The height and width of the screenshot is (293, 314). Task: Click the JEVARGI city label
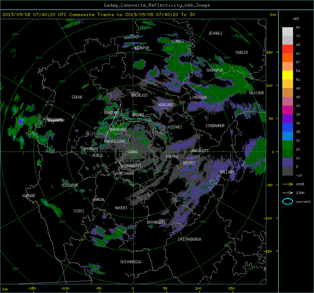[215, 33]
